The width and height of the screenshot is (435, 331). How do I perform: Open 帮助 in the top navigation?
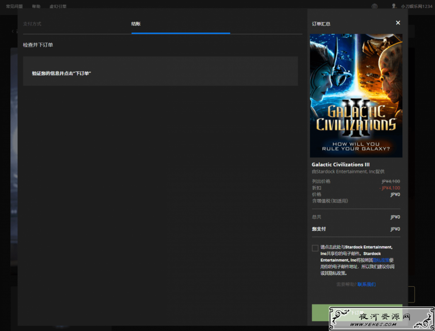[36, 6]
